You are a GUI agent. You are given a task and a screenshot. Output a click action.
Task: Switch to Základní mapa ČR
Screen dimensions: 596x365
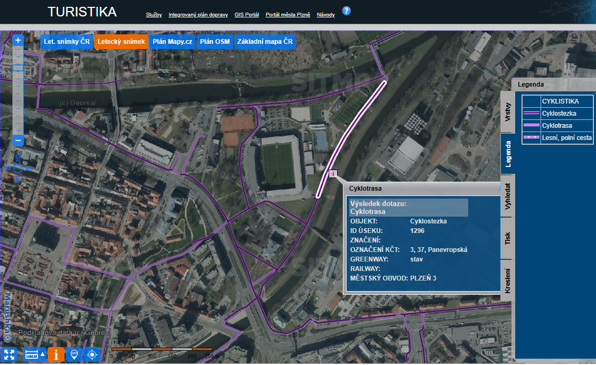pos(265,42)
